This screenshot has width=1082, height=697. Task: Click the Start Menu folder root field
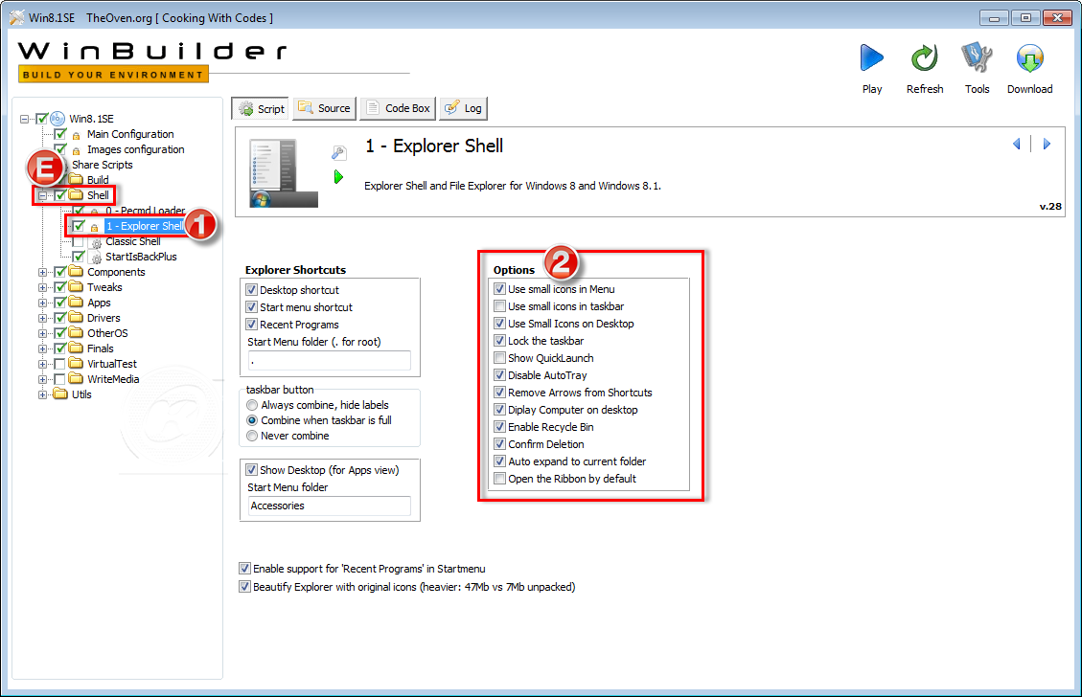330,361
